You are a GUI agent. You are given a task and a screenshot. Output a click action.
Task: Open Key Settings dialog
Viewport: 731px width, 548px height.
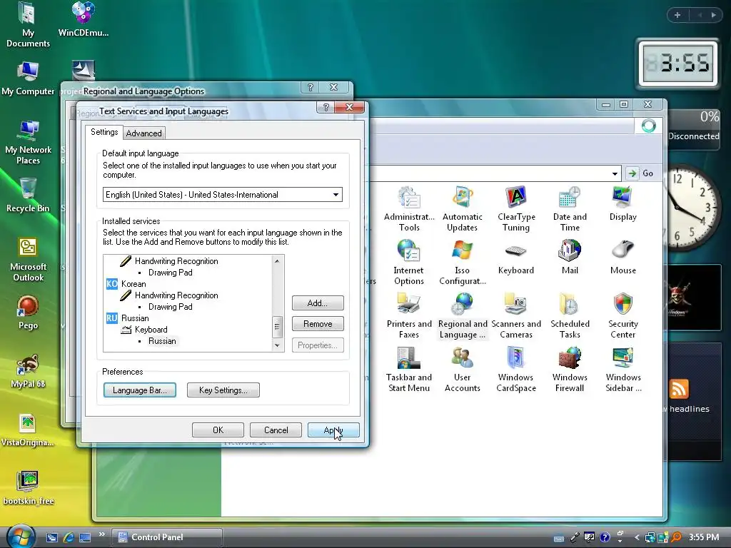(223, 390)
